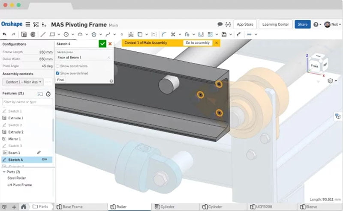Screen dimensions: 343x211
Task: Select the LH Pivot Frame part
Action: pyautogui.click(x=20, y=185)
